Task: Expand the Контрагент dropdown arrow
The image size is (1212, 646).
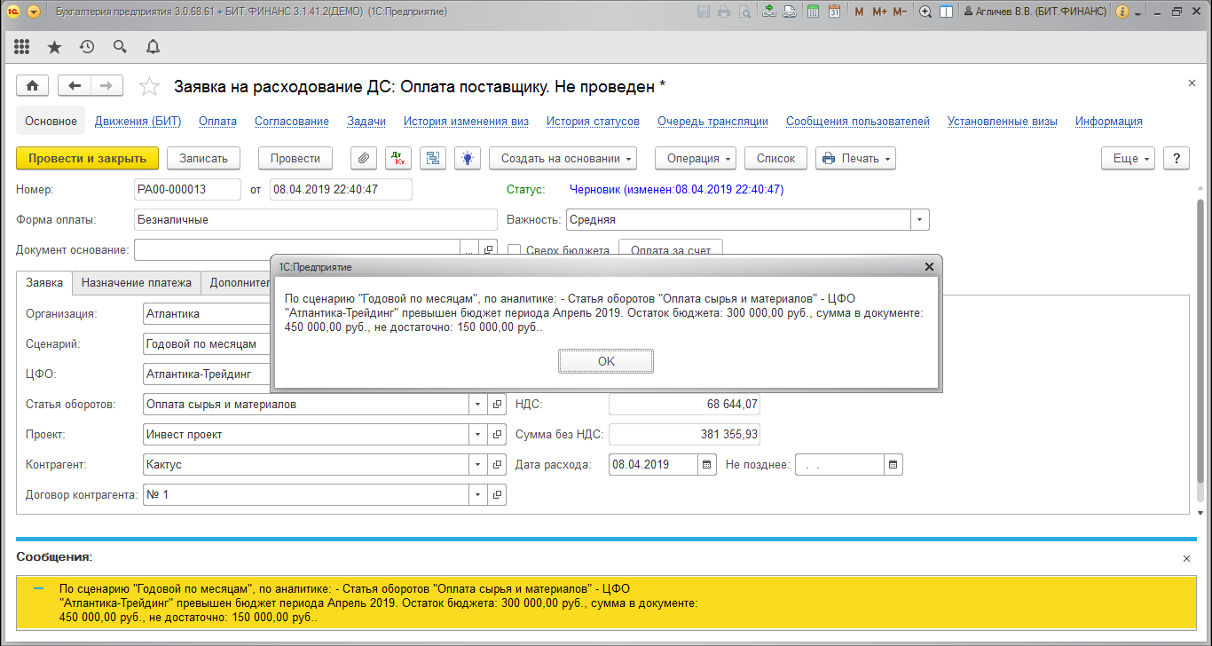Action: click(x=479, y=464)
